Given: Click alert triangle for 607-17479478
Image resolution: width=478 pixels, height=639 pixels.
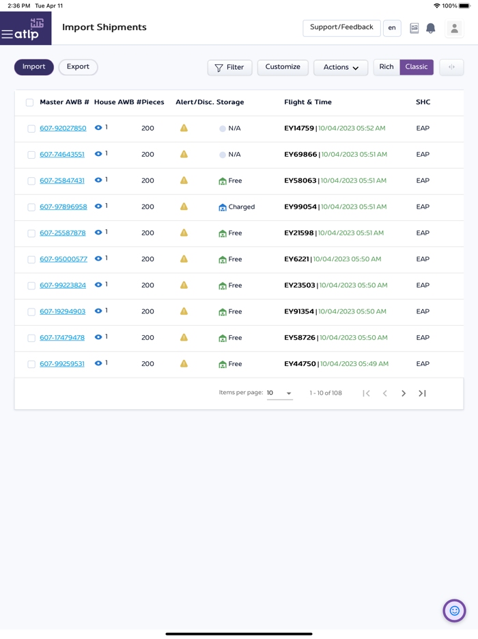Looking at the screenshot, I should (184, 337).
